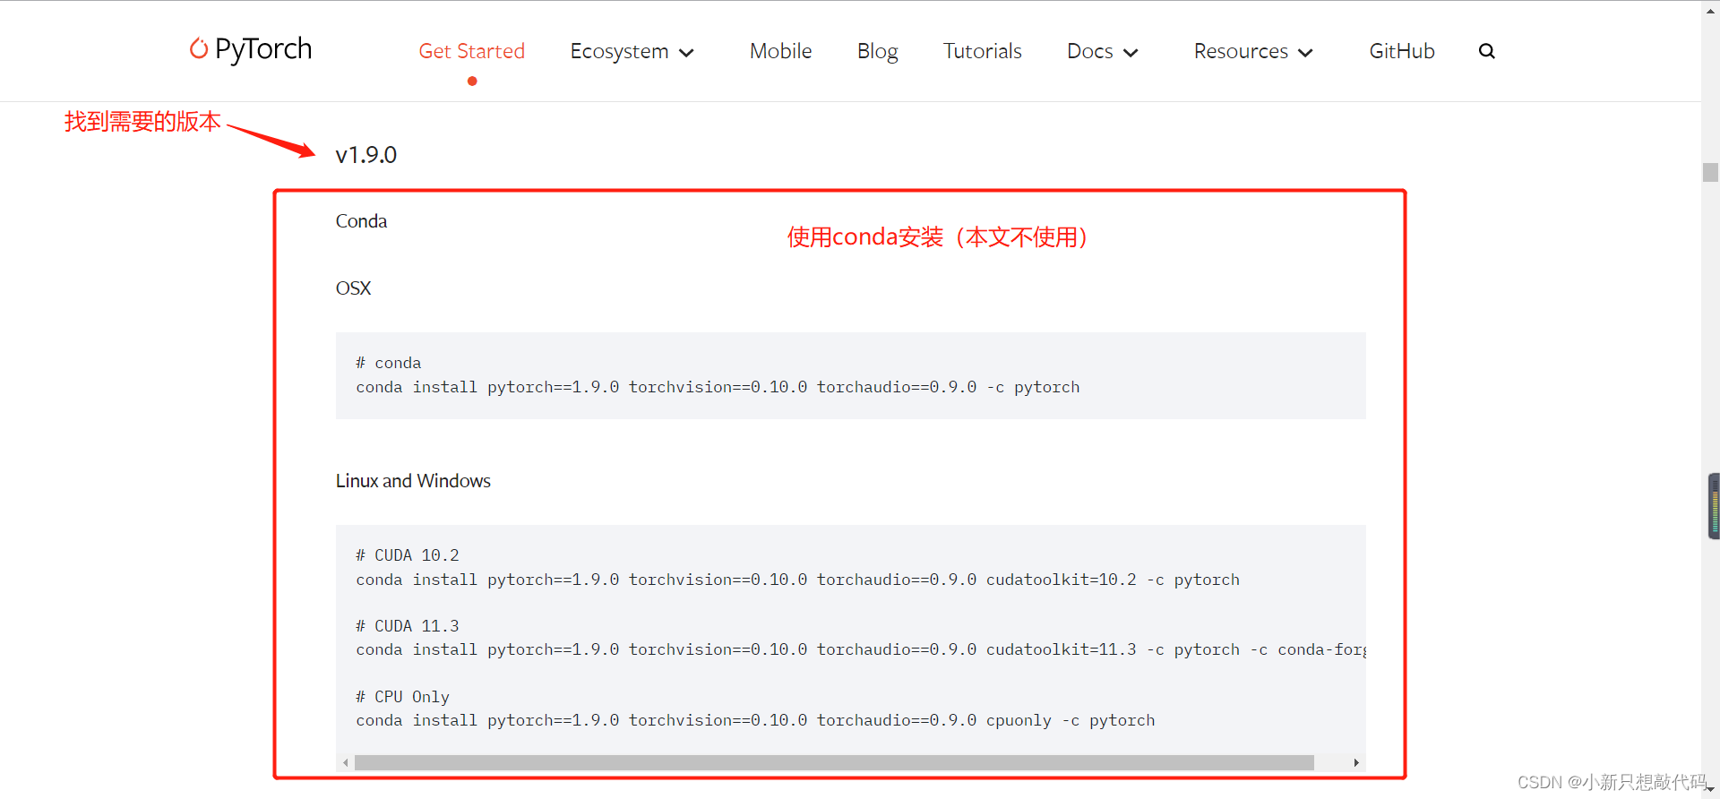Viewport: 1720px width, 799px height.
Task: Open the Get Started page
Action: [472, 51]
